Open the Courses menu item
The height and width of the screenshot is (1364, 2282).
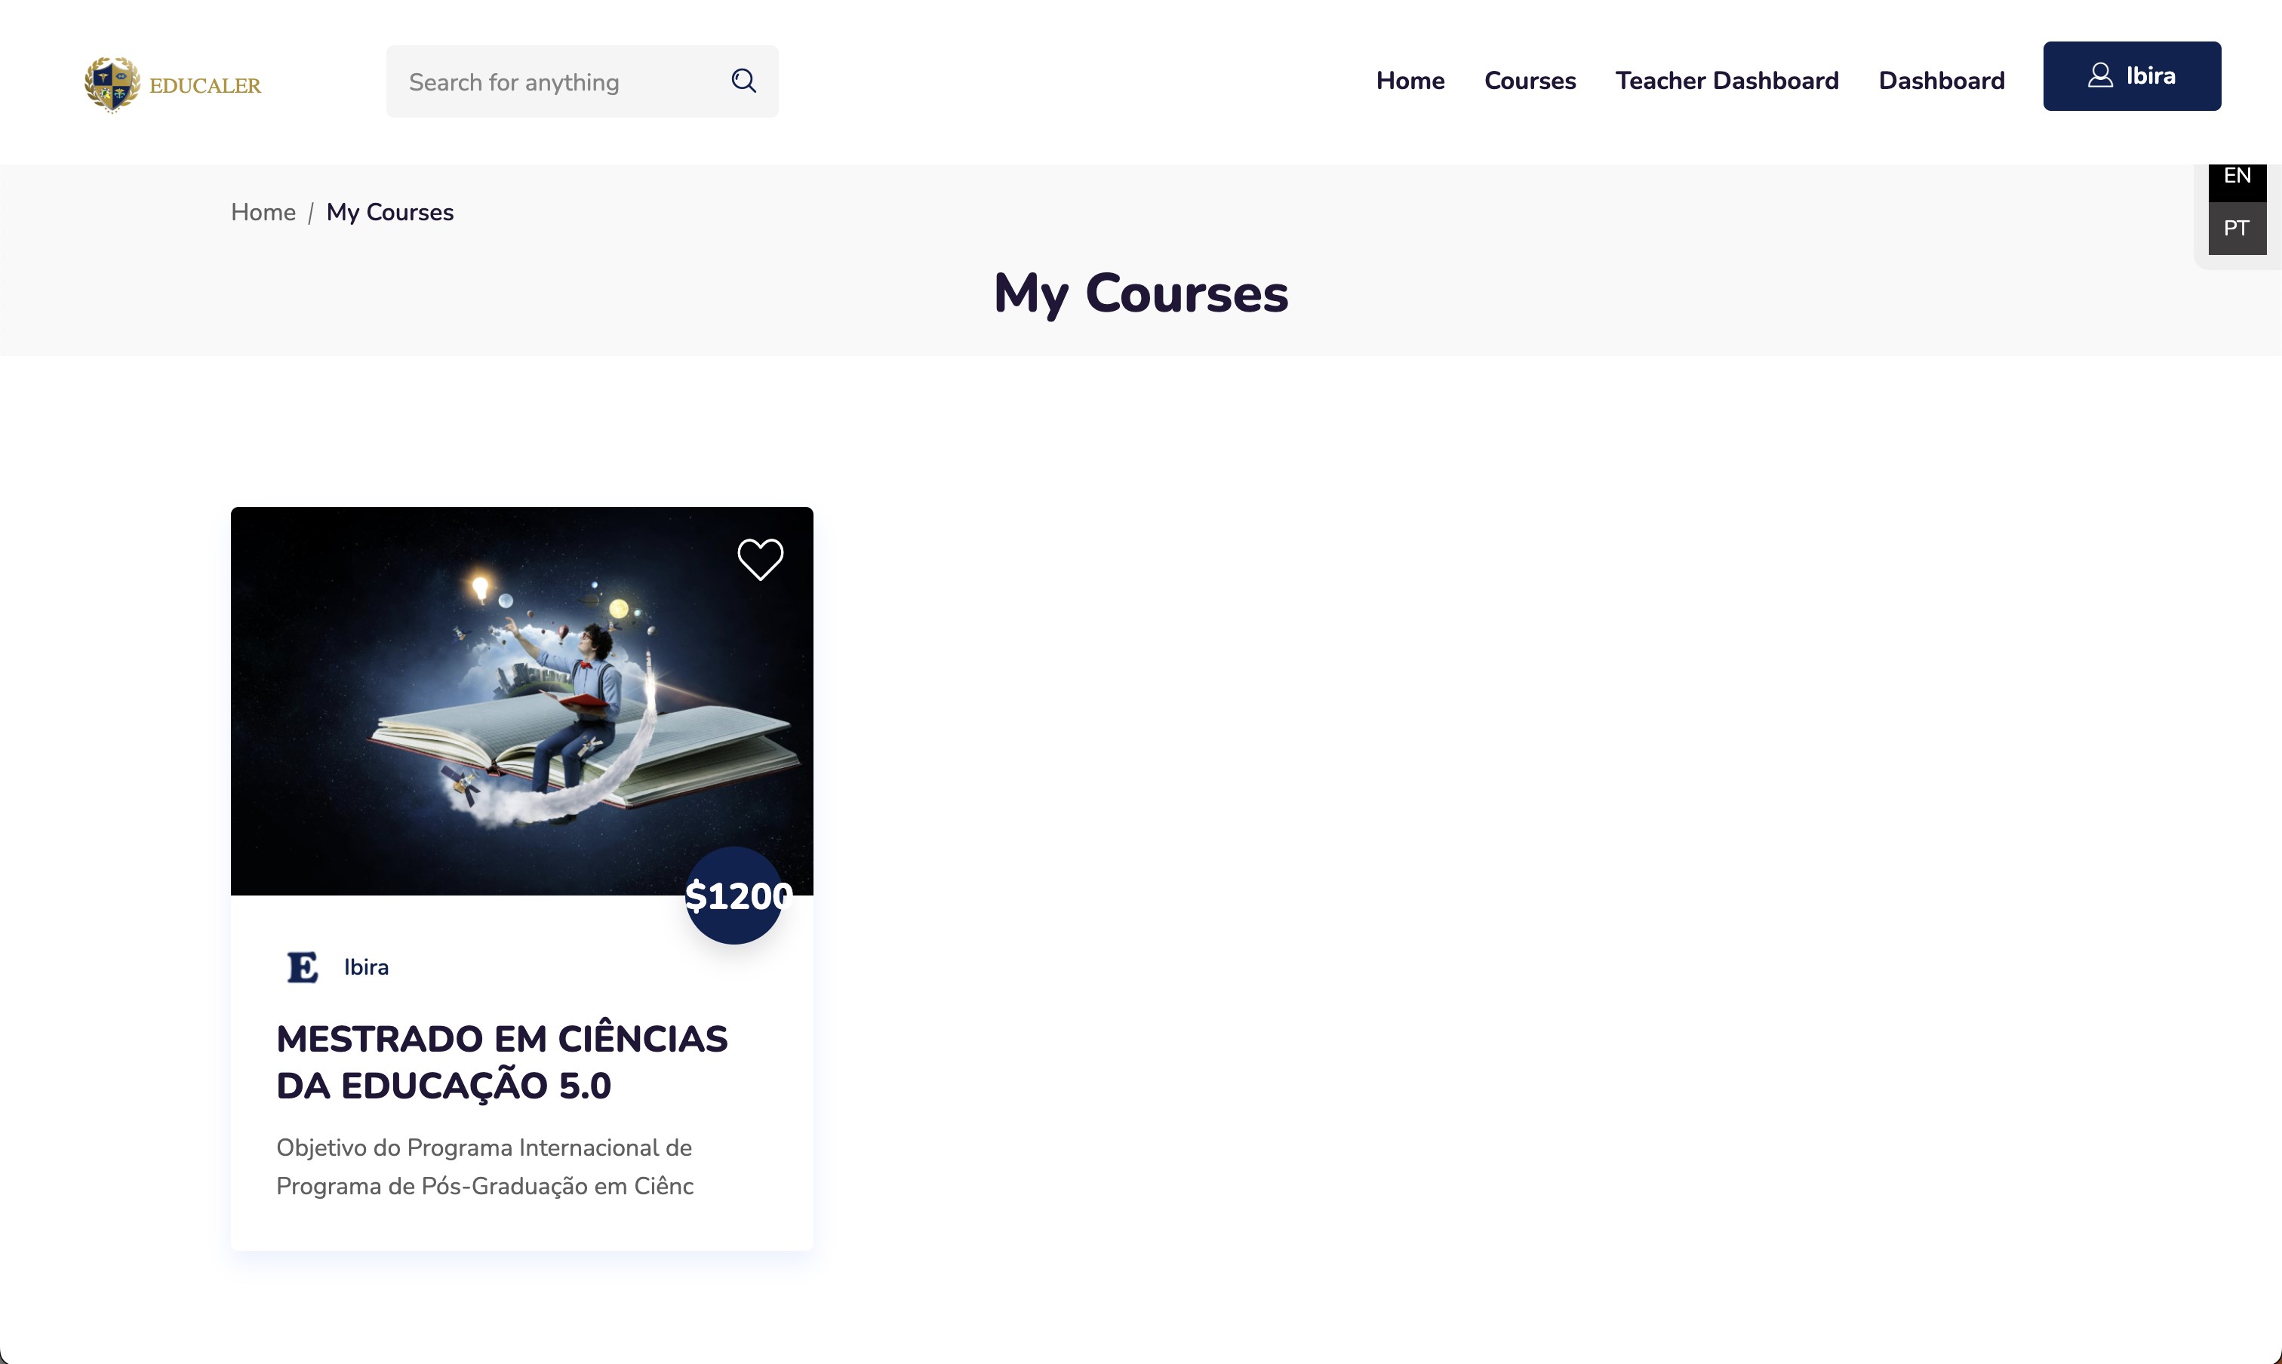pos(1530,81)
